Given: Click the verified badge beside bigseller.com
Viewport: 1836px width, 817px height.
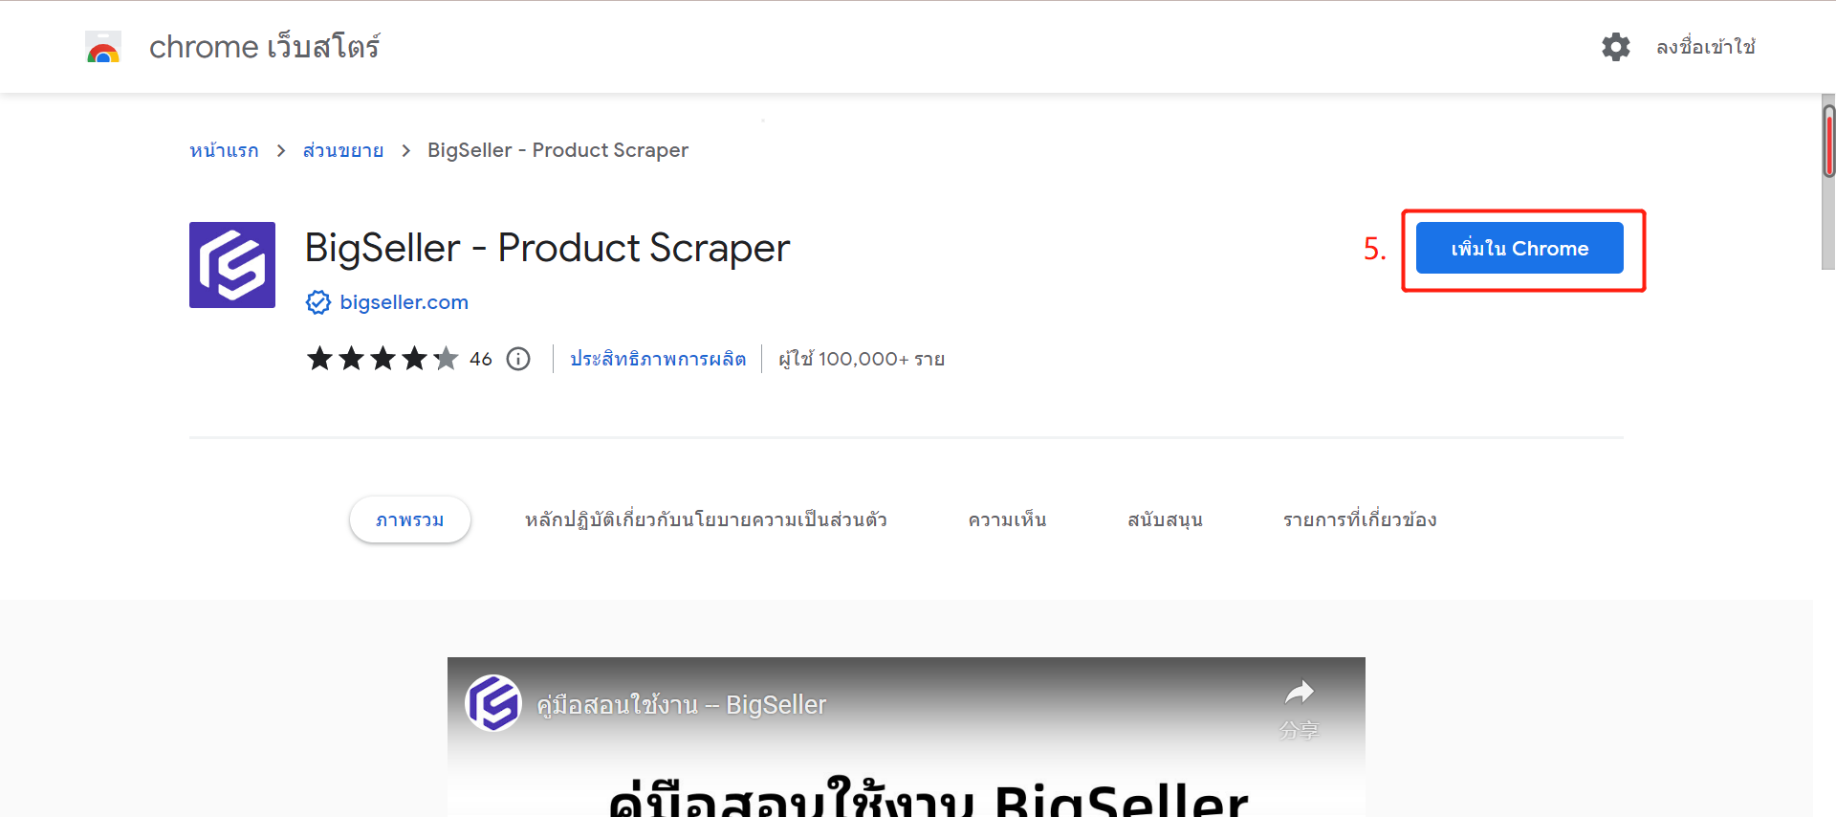Looking at the screenshot, I should [x=318, y=302].
